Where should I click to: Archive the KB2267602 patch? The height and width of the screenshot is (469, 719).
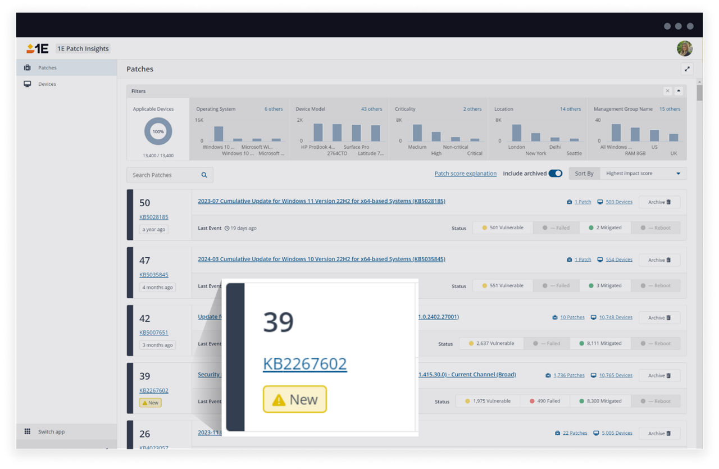pyautogui.click(x=659, y=375)
